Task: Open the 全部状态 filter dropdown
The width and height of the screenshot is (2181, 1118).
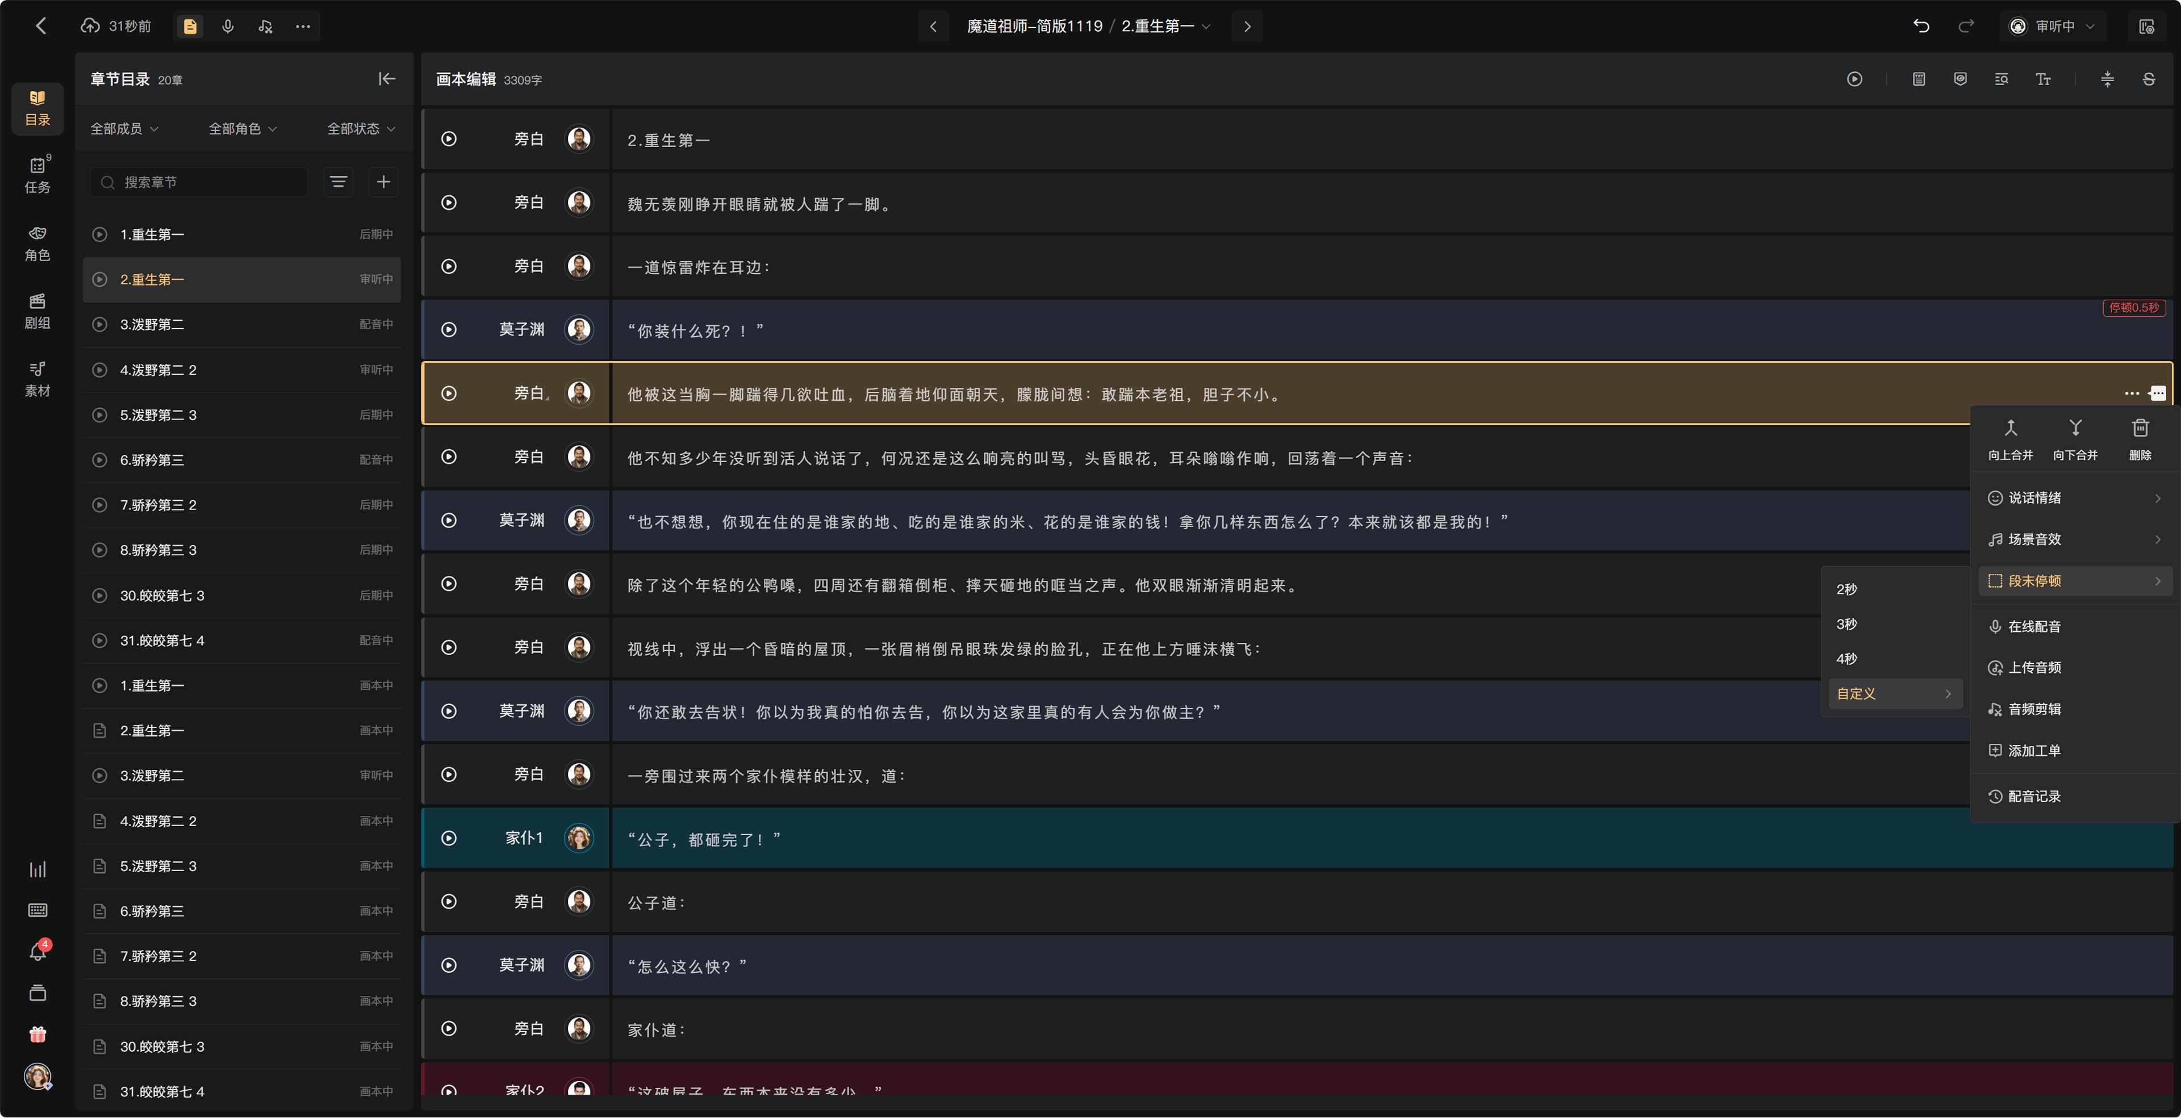Action: (362, 129)
